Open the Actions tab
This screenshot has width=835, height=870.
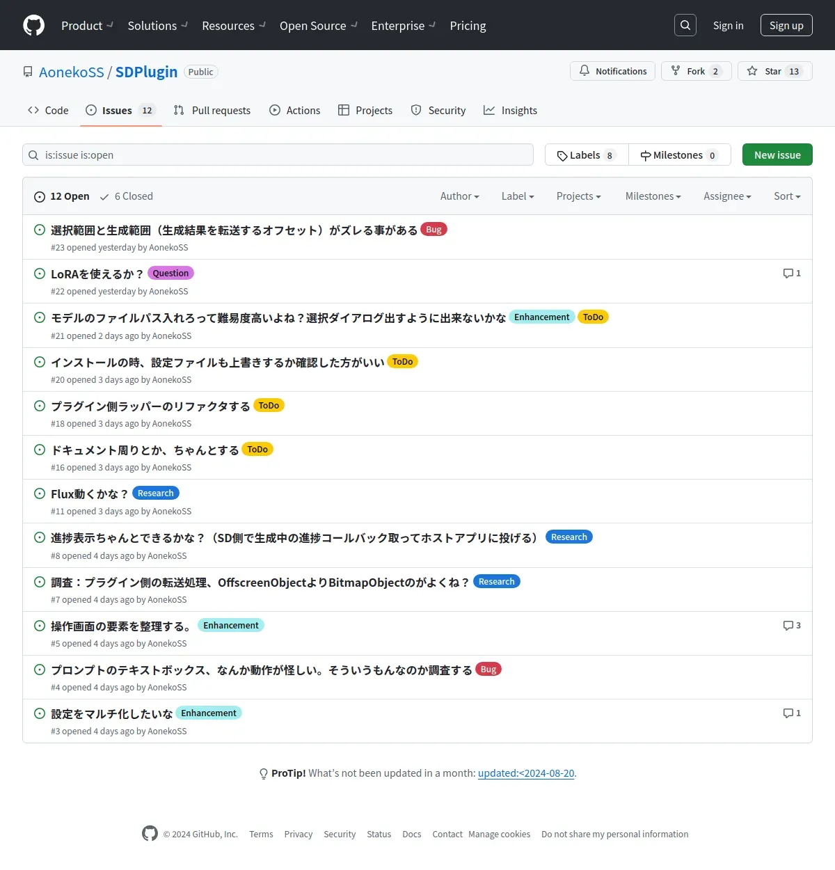pos(295,110)
